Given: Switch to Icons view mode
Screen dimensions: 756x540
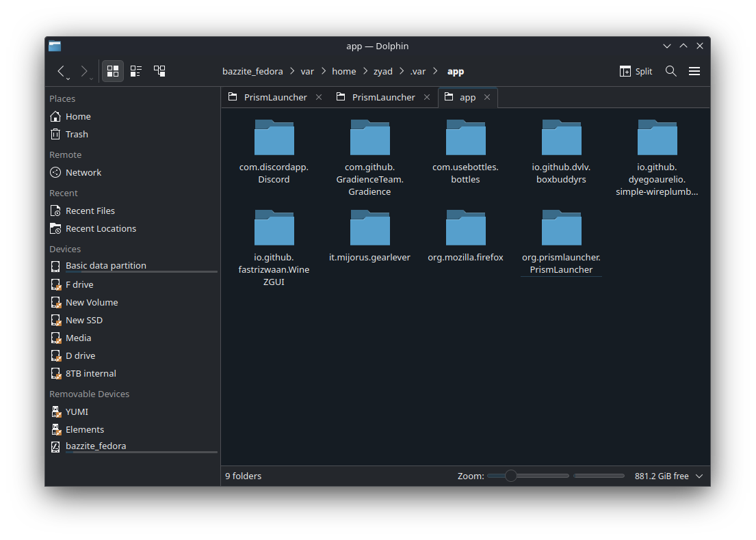Looking at the screenshot, I should point(113,71).
